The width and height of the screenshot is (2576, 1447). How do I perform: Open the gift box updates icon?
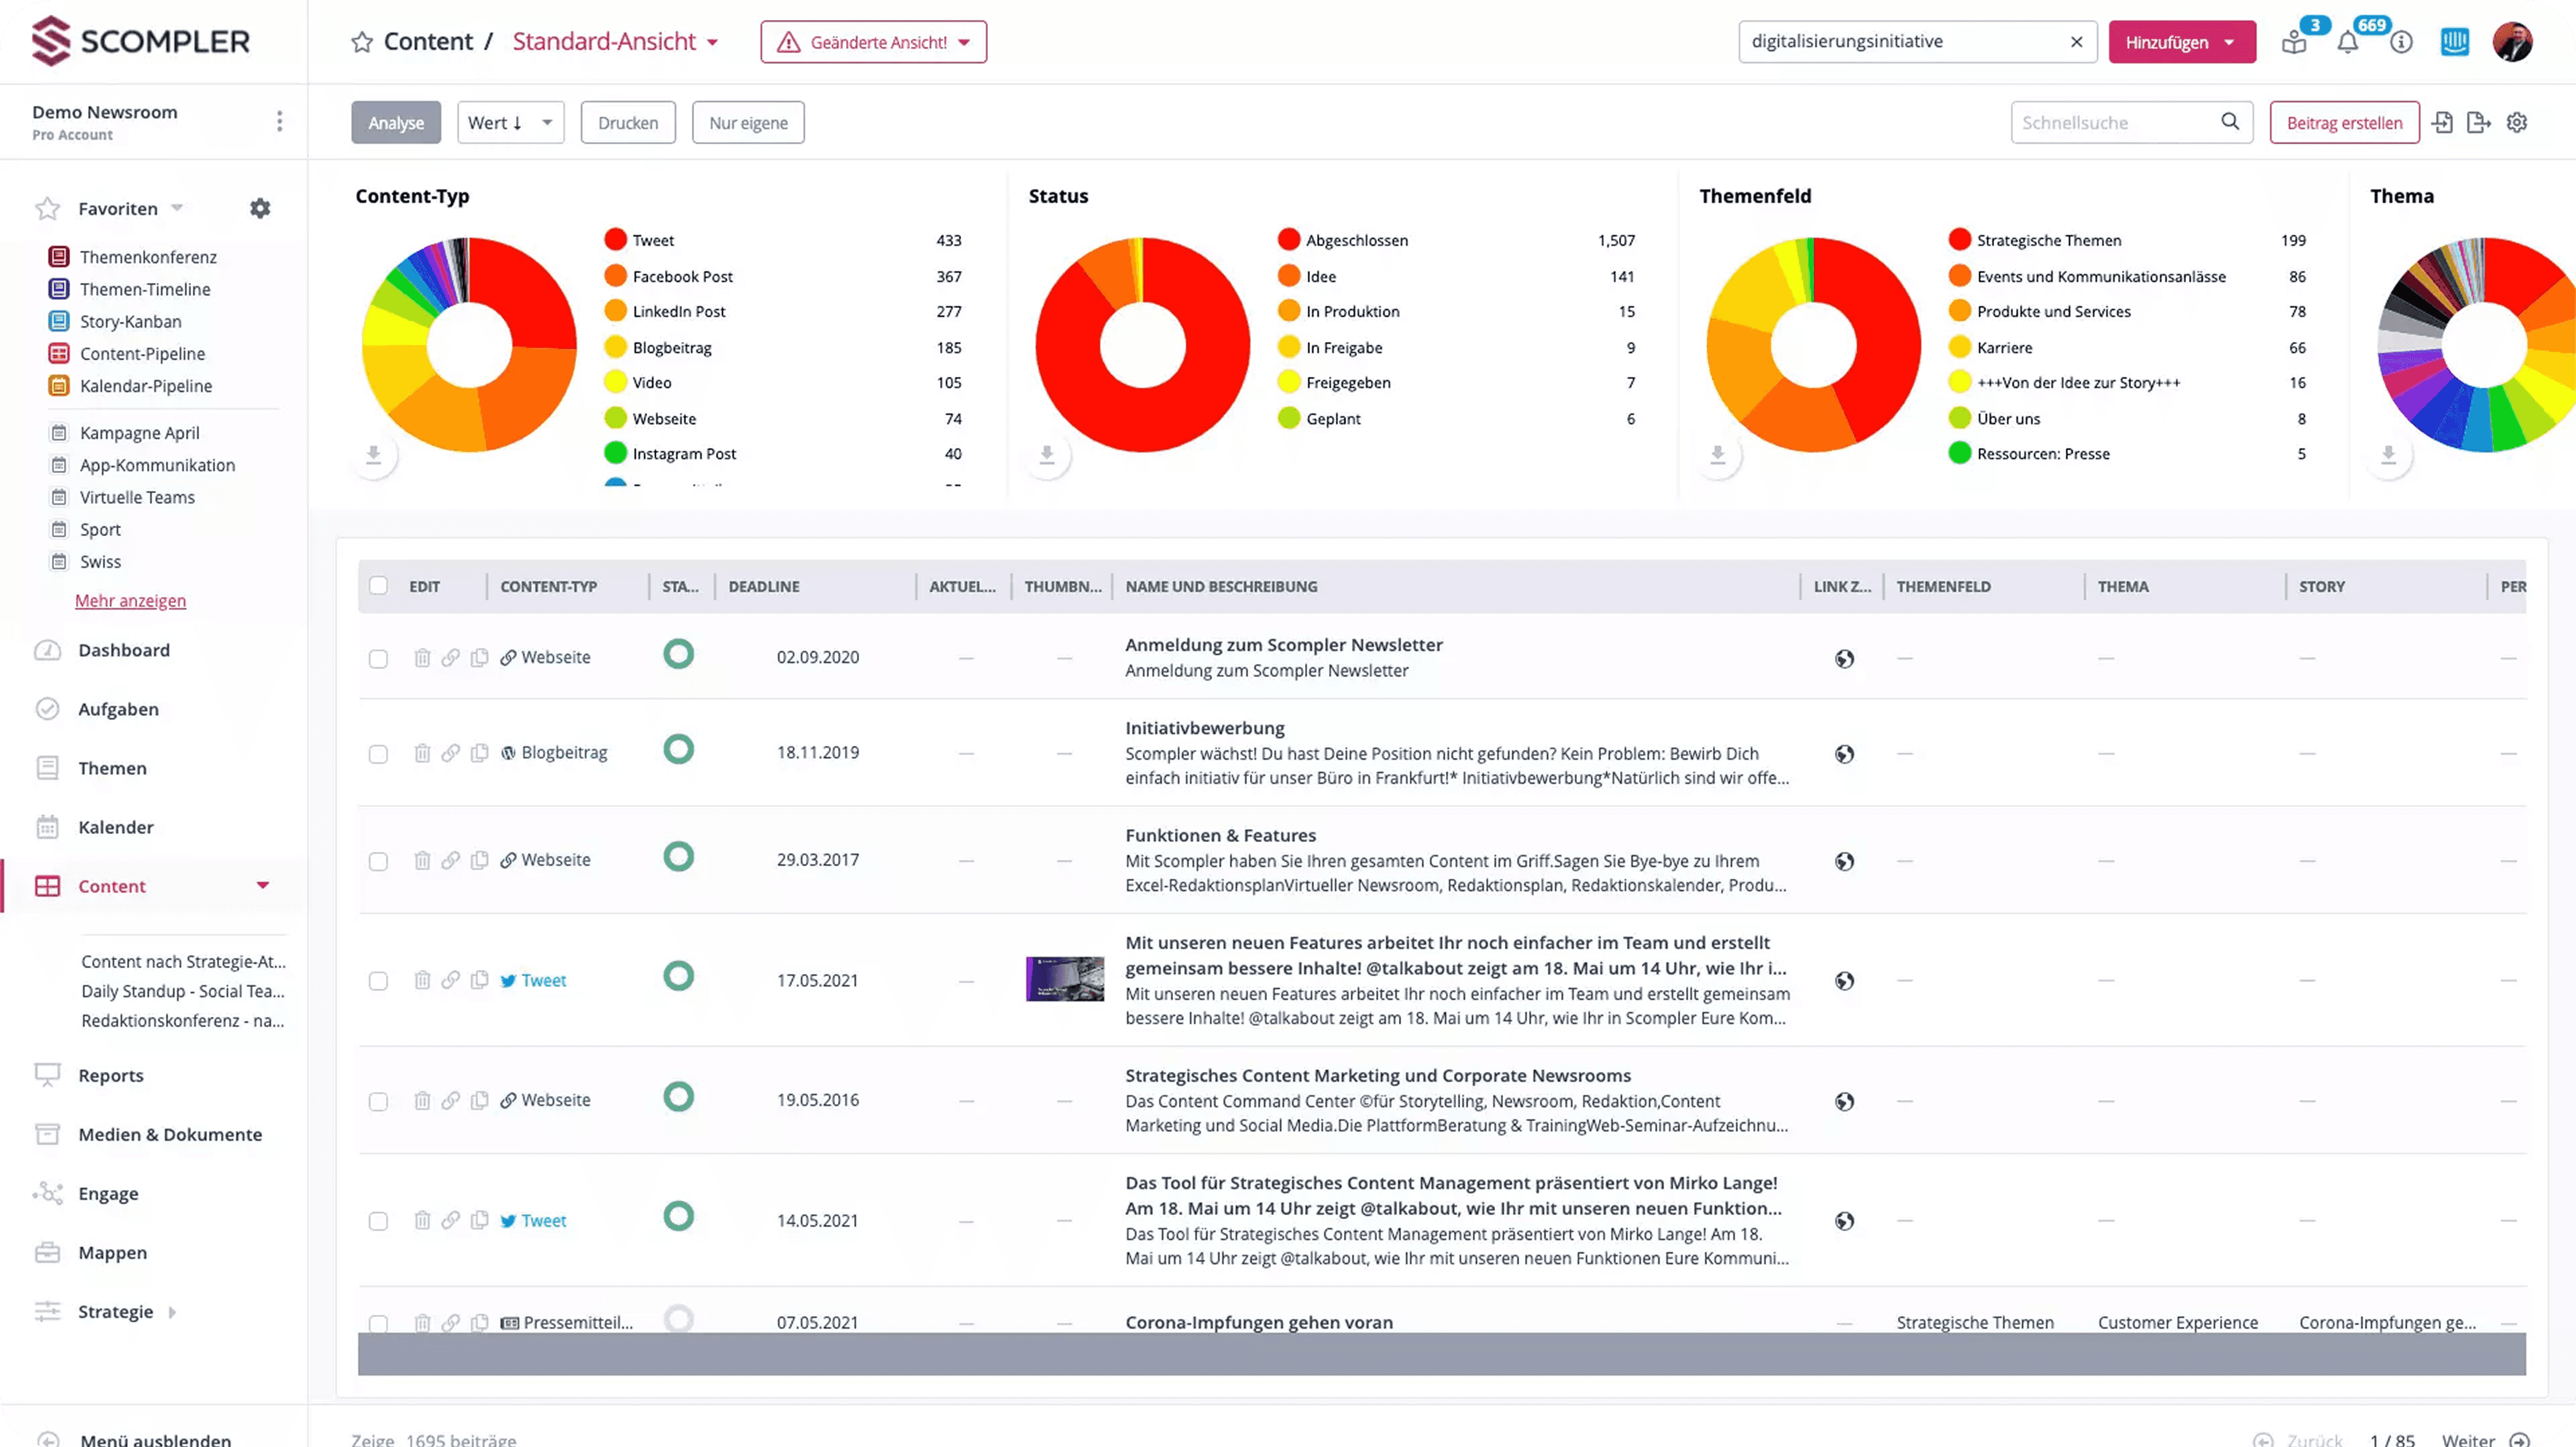(x=2294, y=42)
